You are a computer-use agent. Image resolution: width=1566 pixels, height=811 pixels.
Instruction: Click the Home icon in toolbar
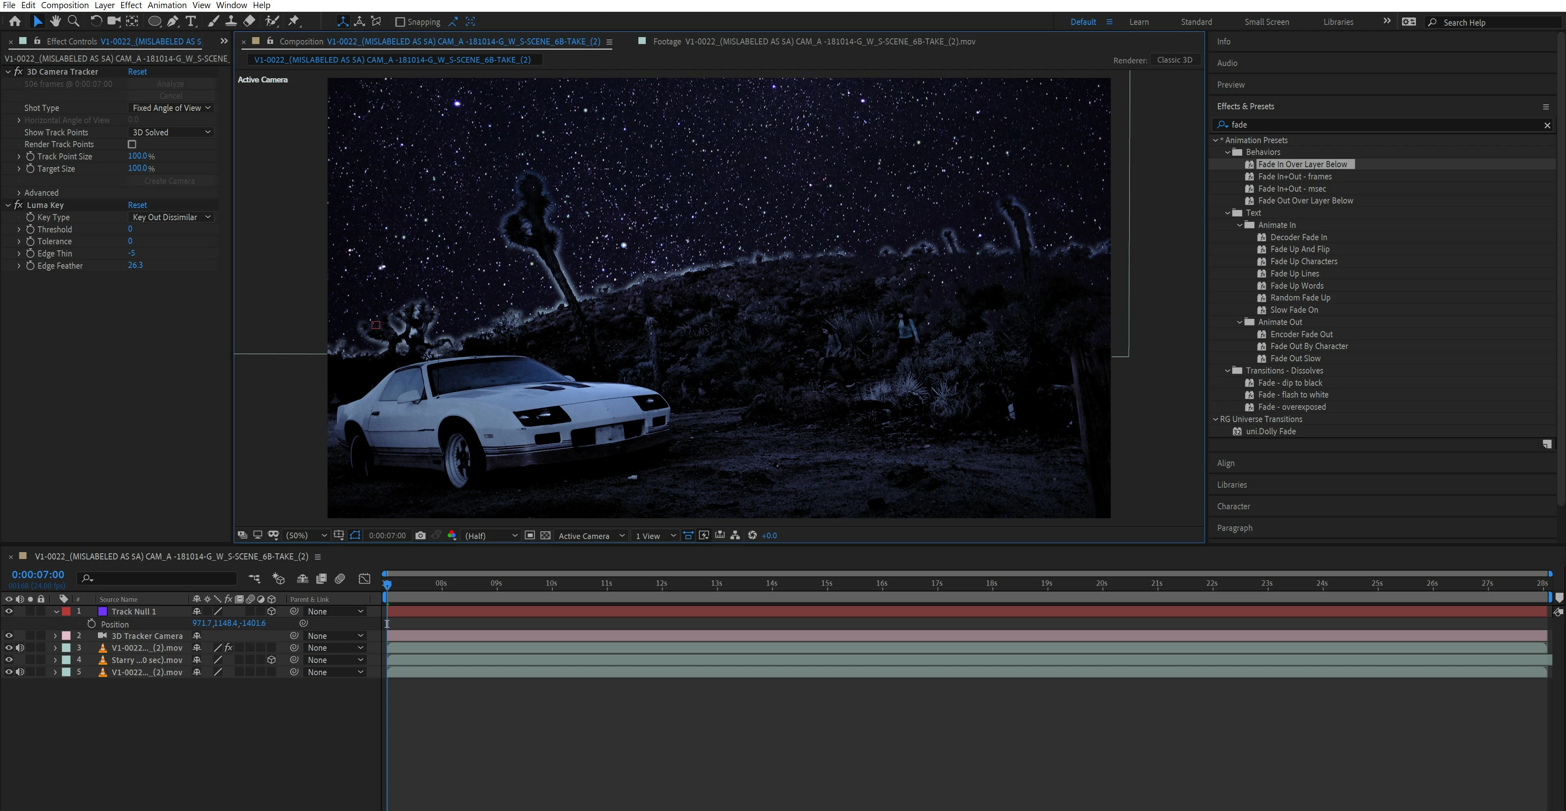(x=15, y=21)
